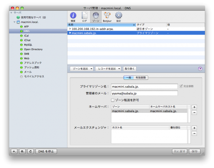Remove name server with its minus button
Image resolution: width=214 pixels, height=168 pixels.
(x=194, y=112)
